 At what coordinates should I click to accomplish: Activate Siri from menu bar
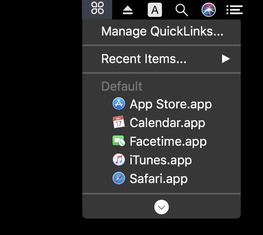[x=209, y=10]
